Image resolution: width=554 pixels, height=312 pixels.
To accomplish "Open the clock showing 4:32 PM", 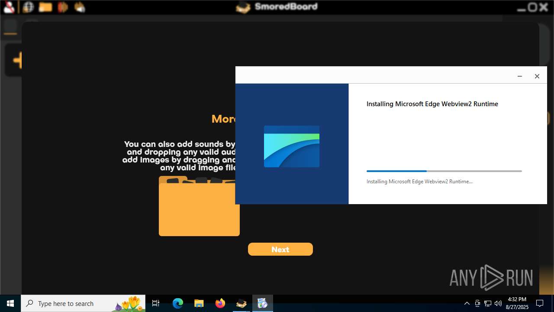I will [x=517, y=303].
